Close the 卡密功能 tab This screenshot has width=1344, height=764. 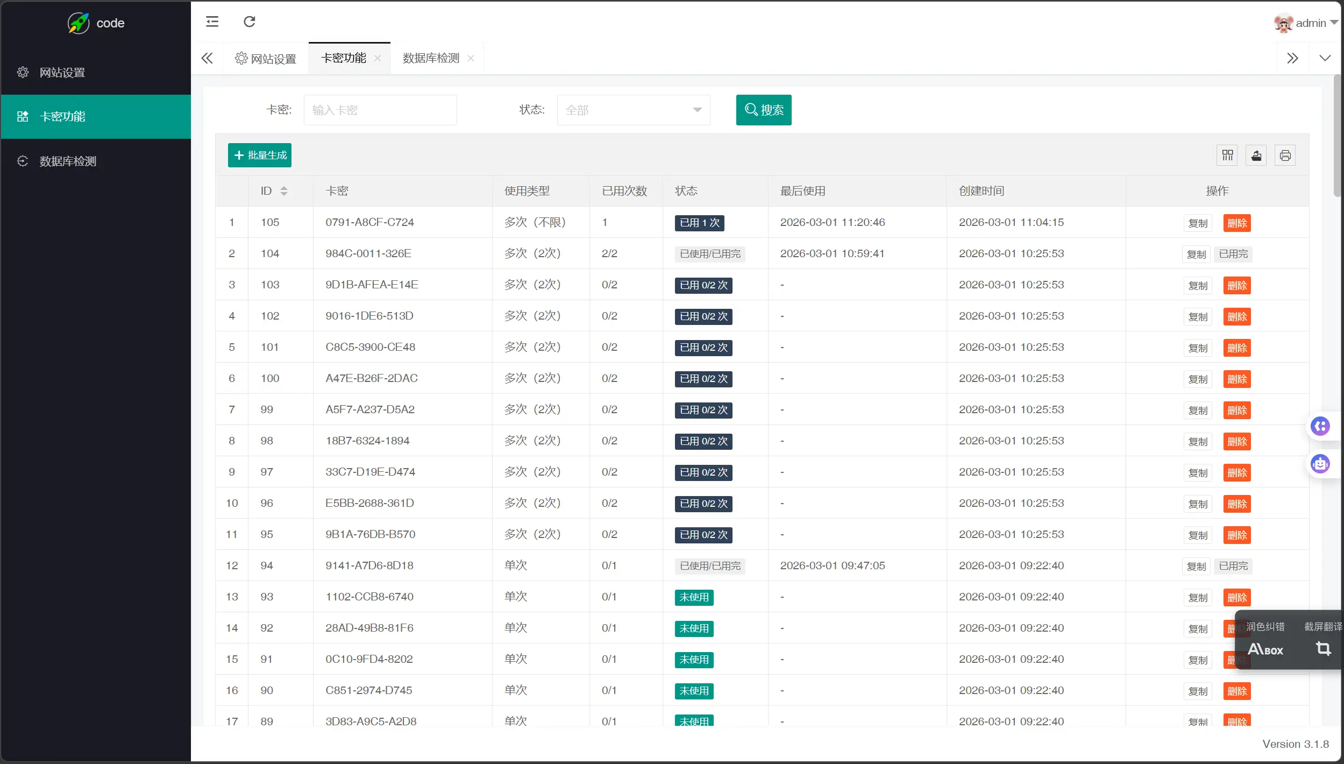378,58
